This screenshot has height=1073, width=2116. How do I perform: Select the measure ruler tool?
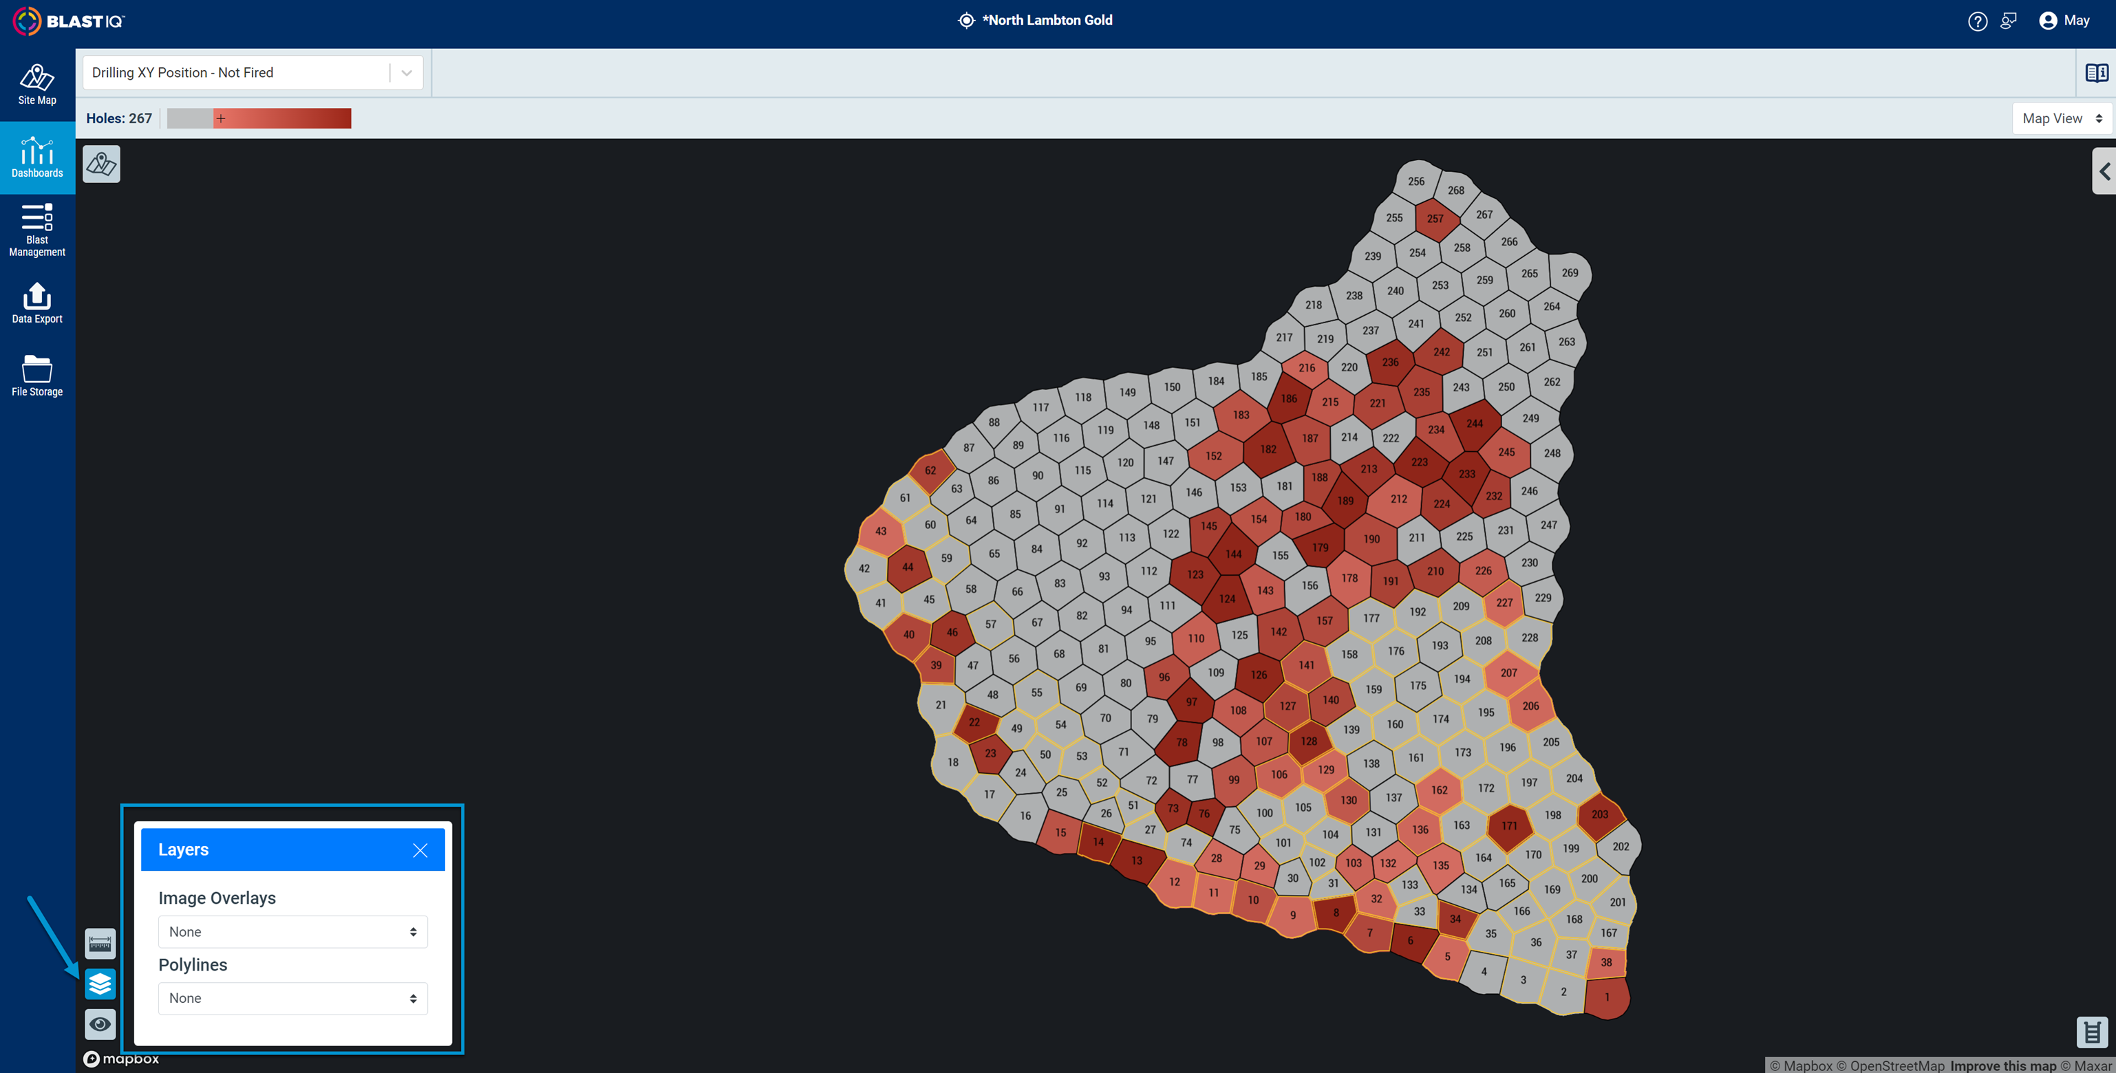click(x=100, y=944)
